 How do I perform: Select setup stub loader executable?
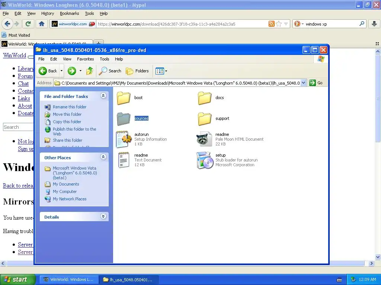[x=227, y=160]
